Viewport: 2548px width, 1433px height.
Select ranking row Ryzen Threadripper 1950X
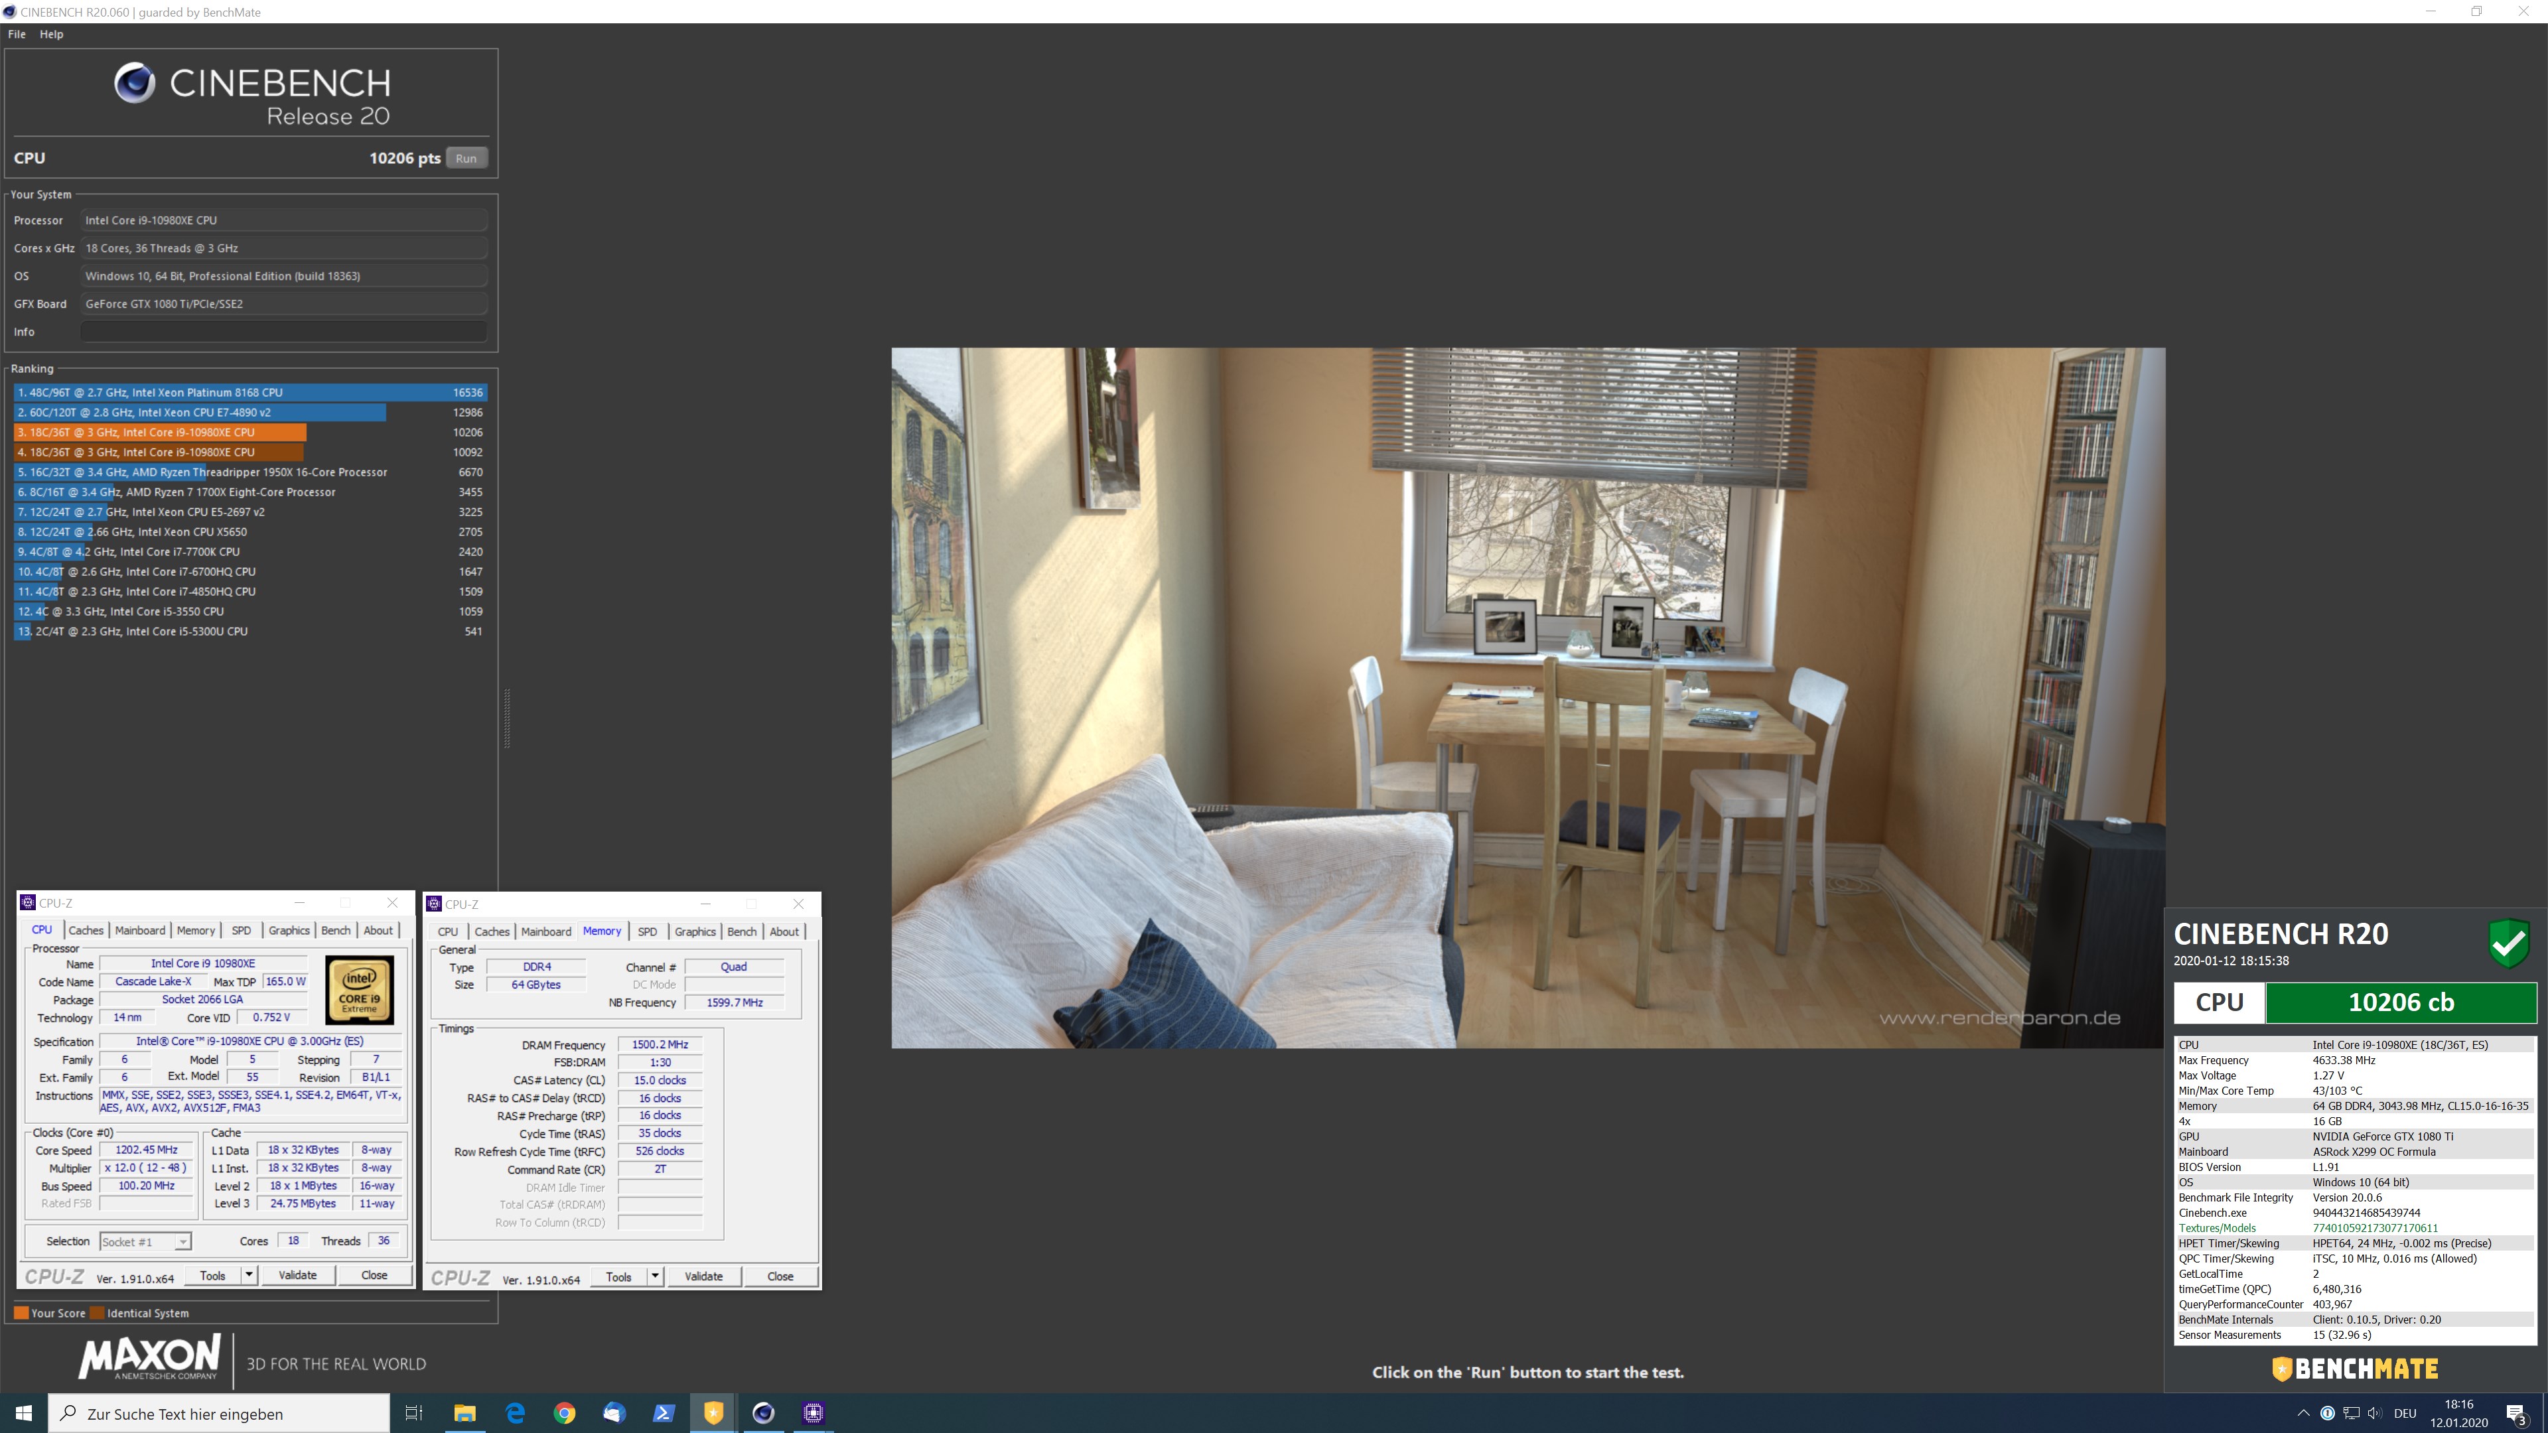[x=250, y=472]
